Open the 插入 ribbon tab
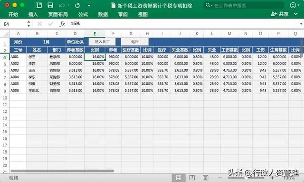The image size is (304, 182). (x=33, y=14)
